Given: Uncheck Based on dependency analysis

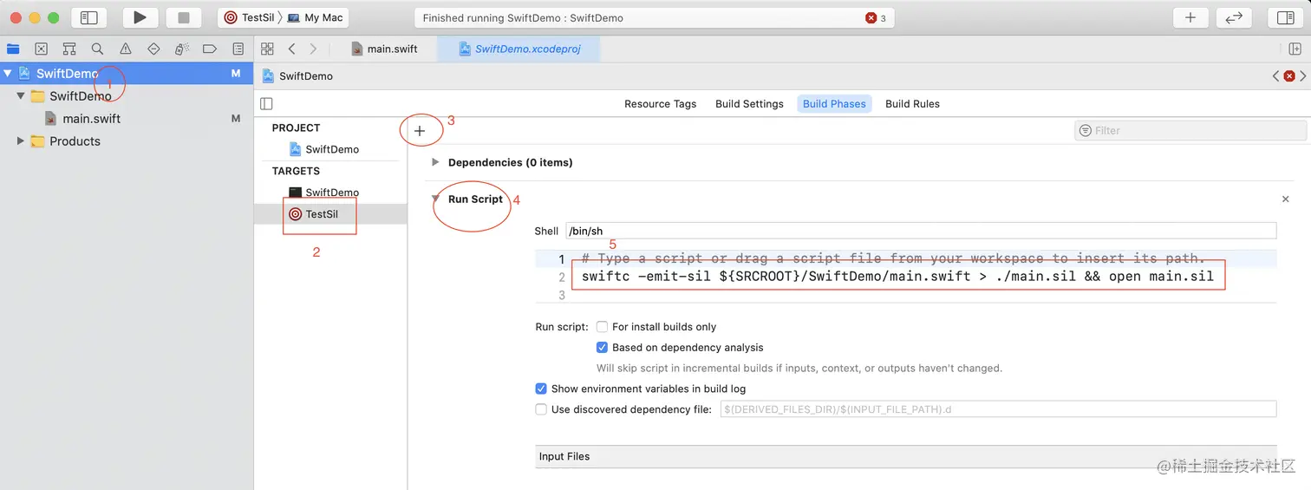Looking at the screenshot, I should pos(602,347).
